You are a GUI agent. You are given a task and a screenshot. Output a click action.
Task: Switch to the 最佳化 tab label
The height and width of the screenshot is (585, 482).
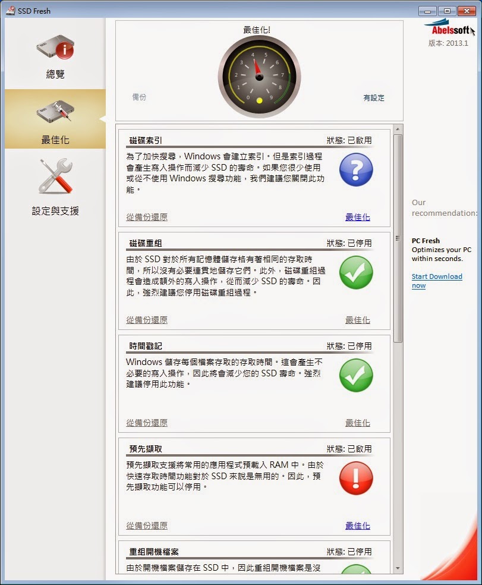tap(55, 140)
